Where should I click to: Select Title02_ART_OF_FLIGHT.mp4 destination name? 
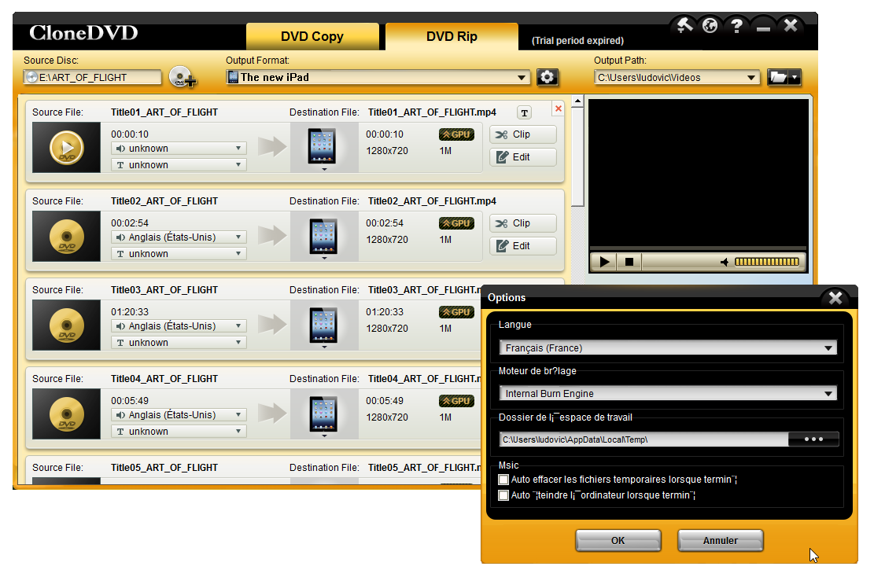(432, 201)
